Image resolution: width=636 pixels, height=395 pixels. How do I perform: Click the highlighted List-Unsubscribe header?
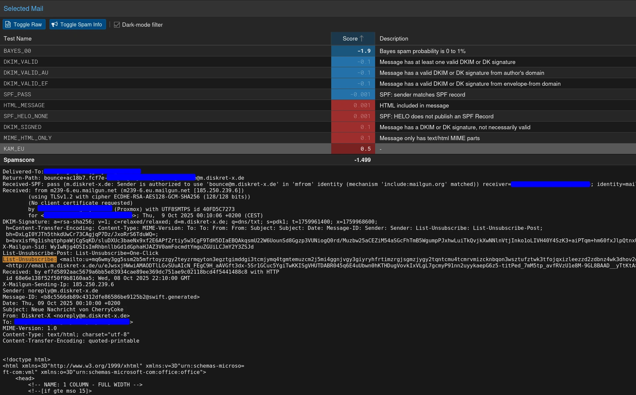tap(29, 259)
